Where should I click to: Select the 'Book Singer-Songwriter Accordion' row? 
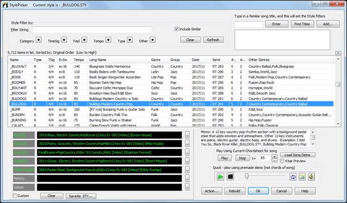[171, 77]
